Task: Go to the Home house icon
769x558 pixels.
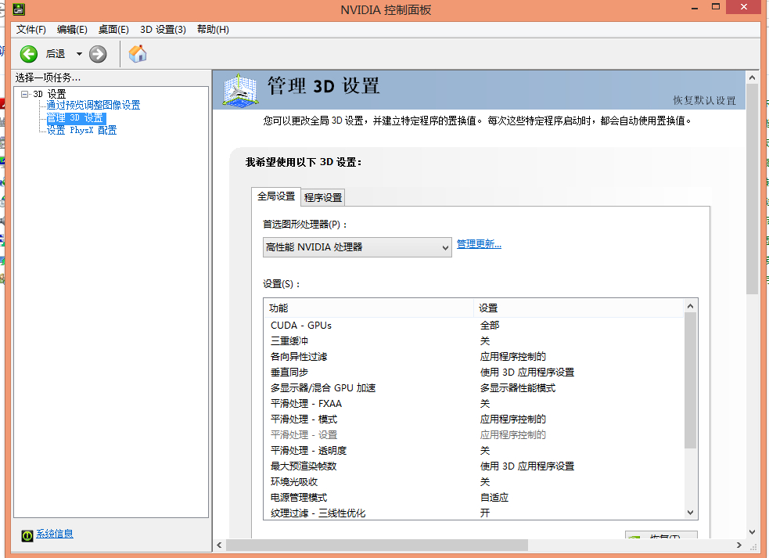Action: (x=138, y=53)
